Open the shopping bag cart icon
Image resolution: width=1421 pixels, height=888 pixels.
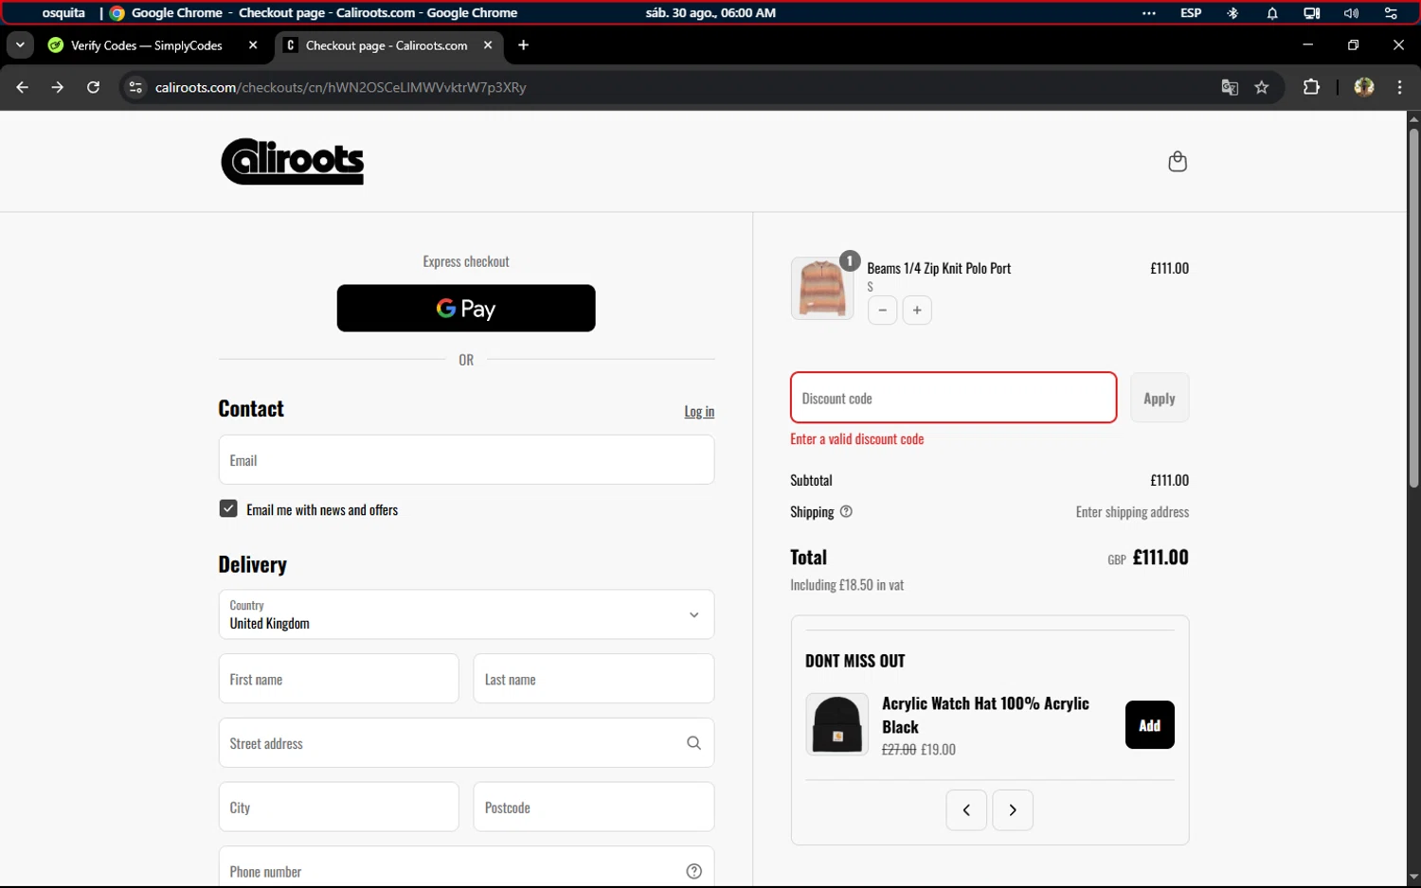coord(1178,162)
